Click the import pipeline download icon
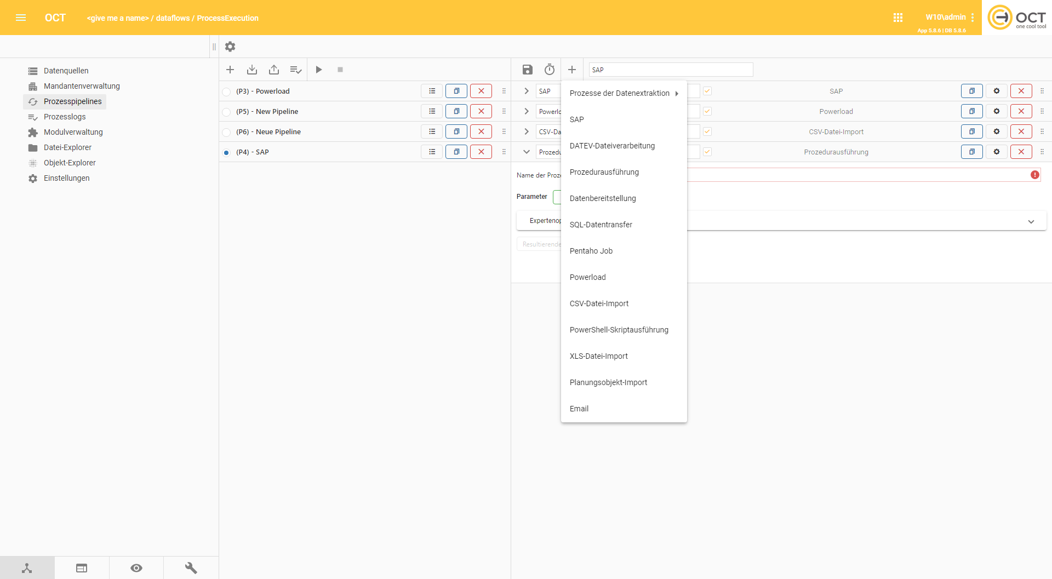Image resolution: width=1052 pixels, height=579 pixels. (x=252, y=70)
